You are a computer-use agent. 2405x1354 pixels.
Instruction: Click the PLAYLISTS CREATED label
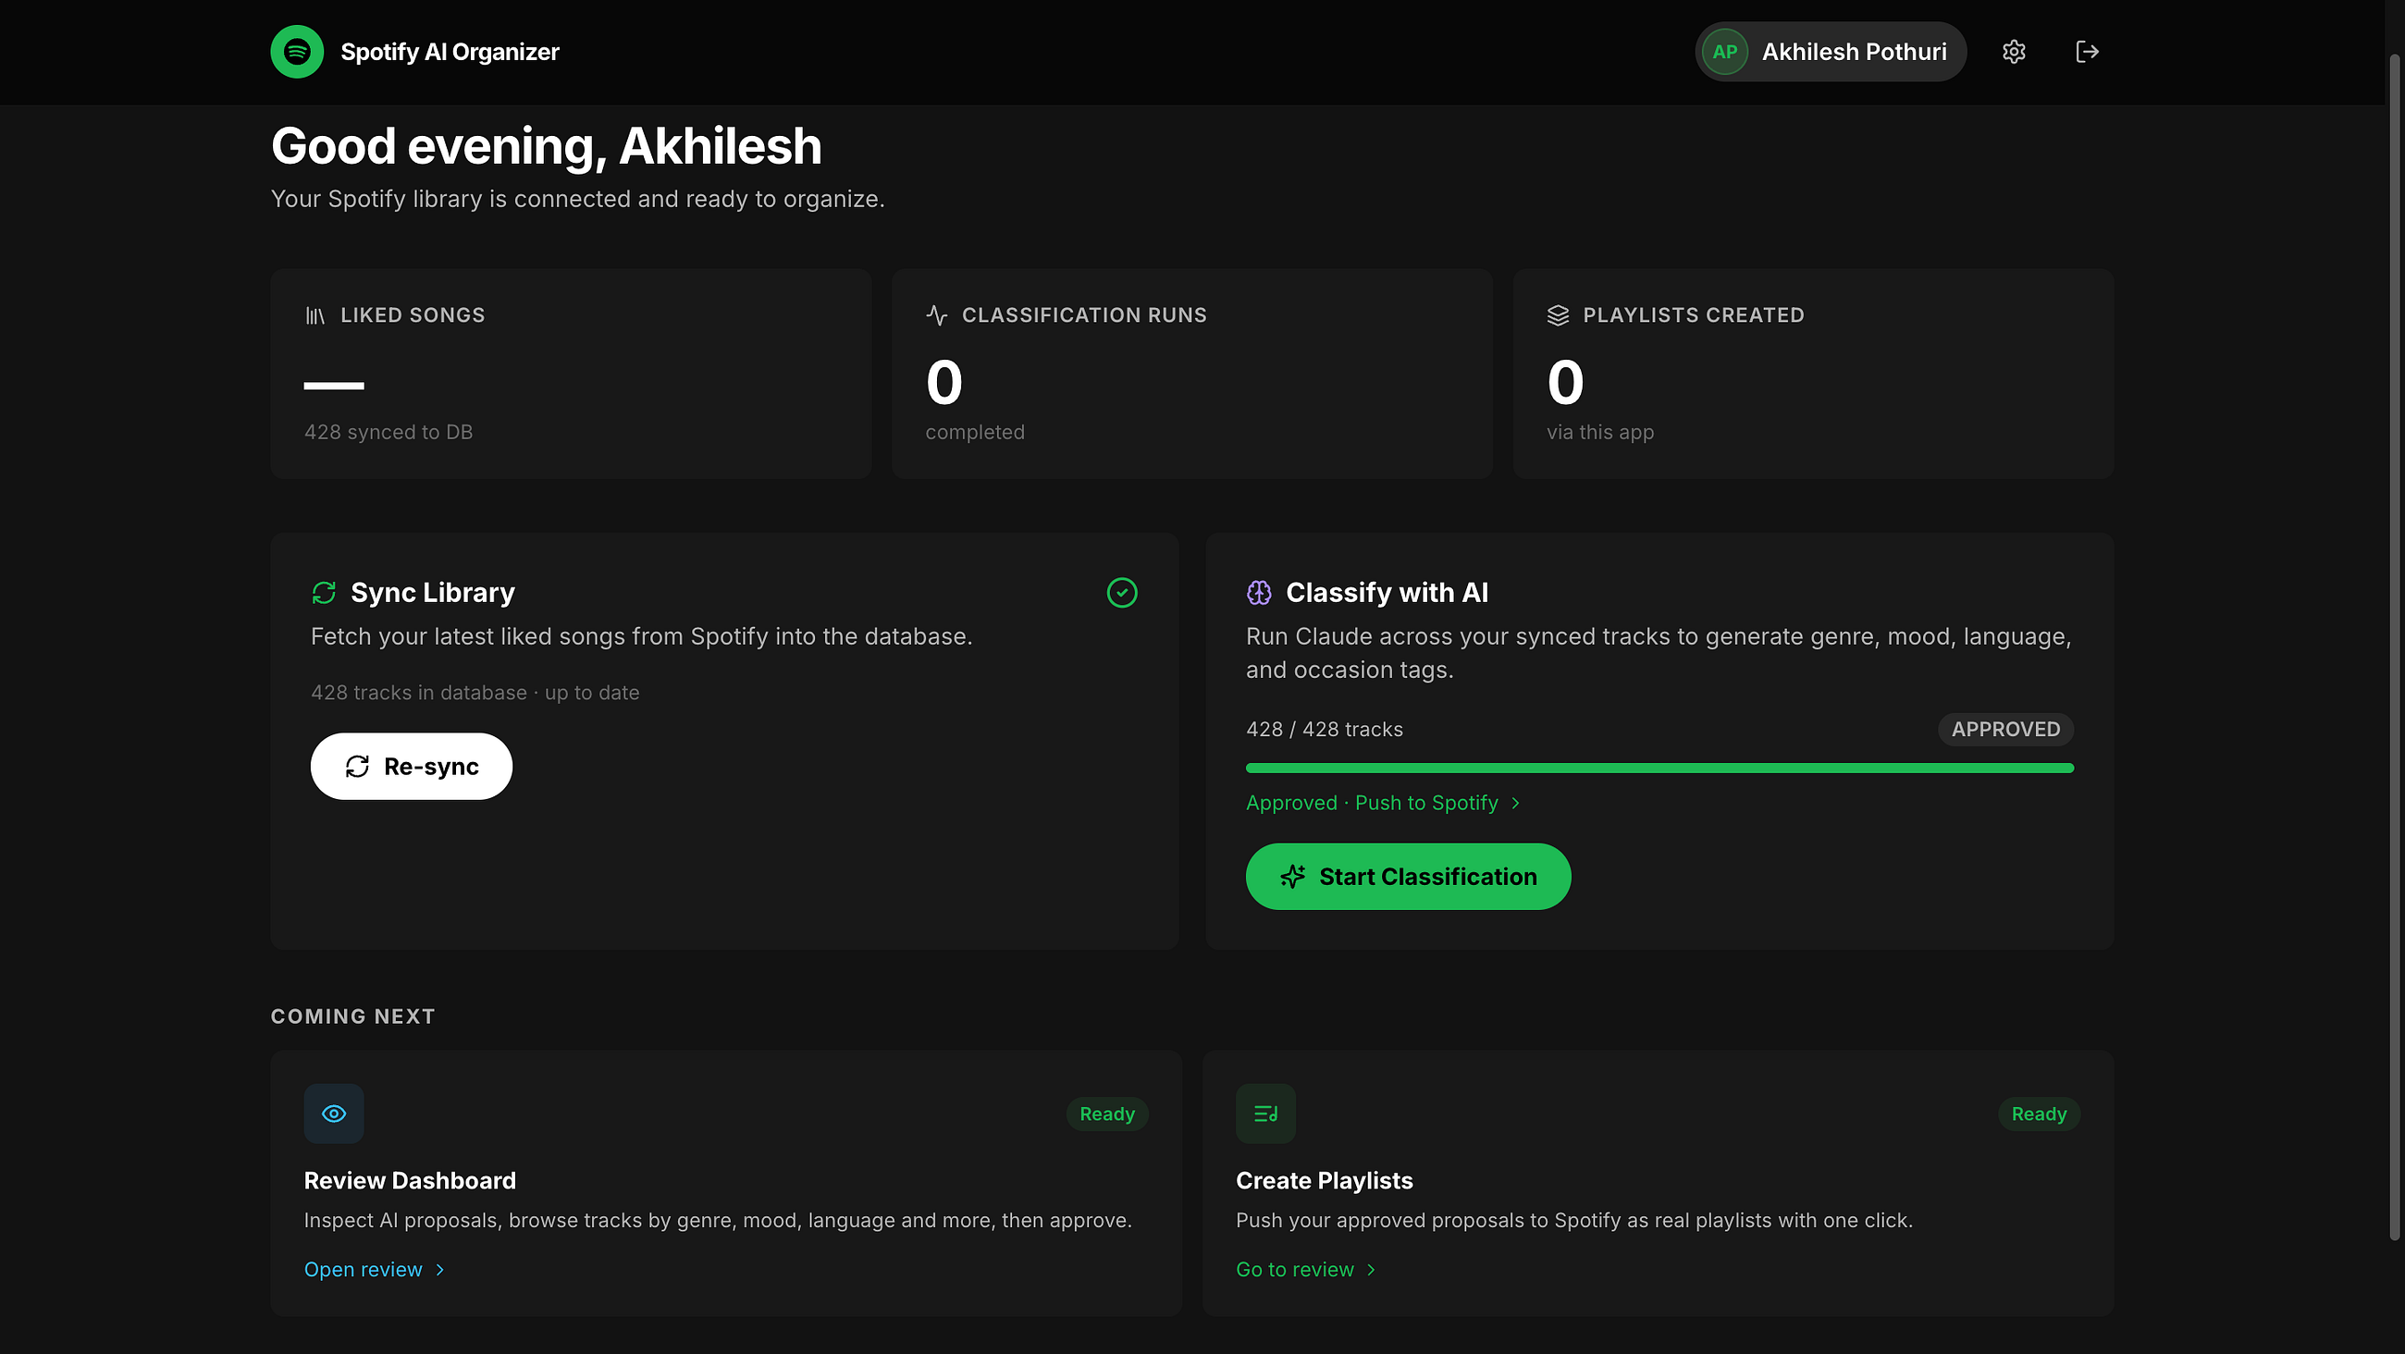1694,315
